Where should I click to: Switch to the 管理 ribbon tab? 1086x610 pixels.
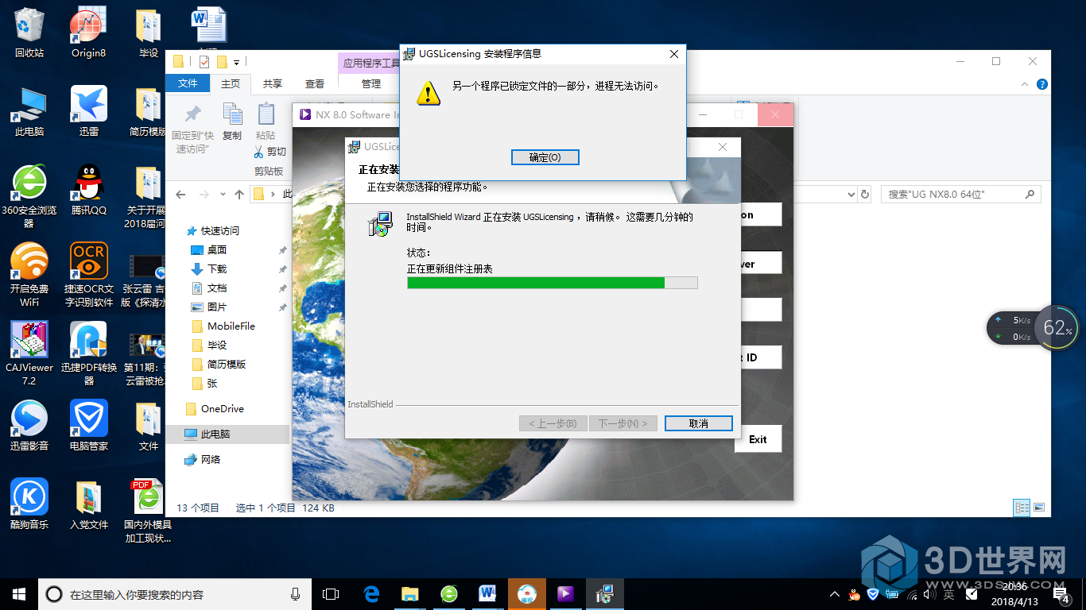(371, 83)
